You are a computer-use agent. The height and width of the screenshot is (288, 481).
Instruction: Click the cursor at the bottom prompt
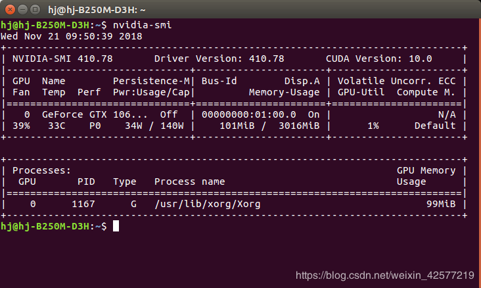pyautogui.click(x=116, y=226)
